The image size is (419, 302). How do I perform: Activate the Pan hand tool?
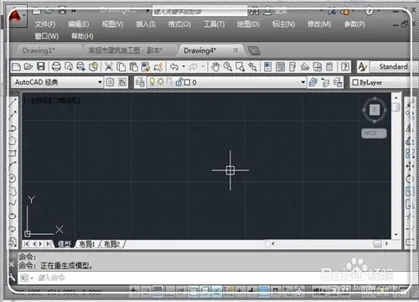point(215,67)
